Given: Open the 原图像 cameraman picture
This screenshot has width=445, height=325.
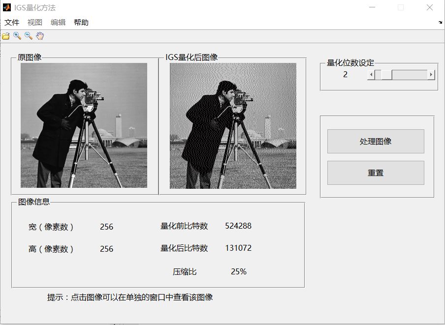Looking at the screenshot, I should coord(84,125).
